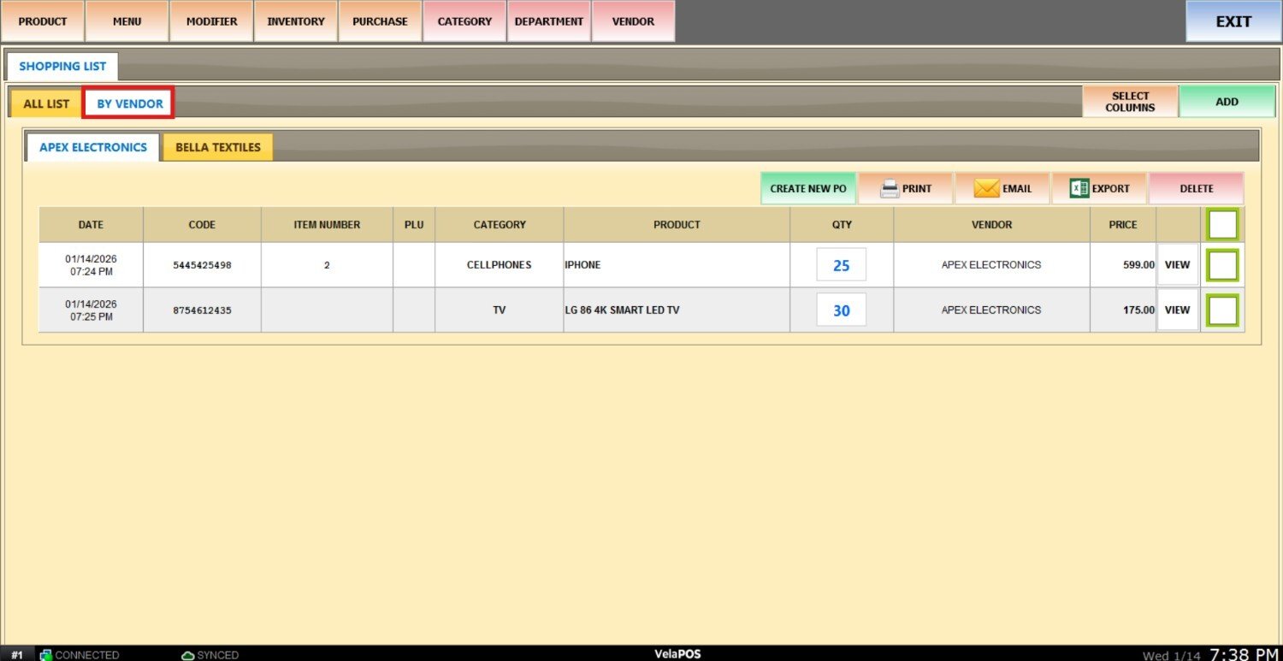Screen dimensions: 1283x661
Task: Open the Inventory menu
Action: 295,21
